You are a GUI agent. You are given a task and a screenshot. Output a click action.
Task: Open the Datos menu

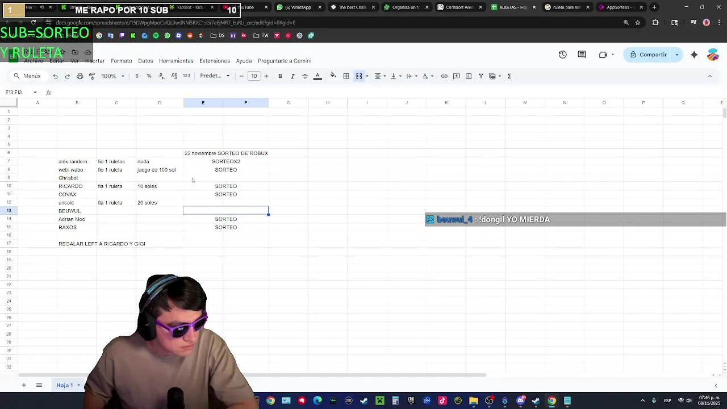coord(145,61)
